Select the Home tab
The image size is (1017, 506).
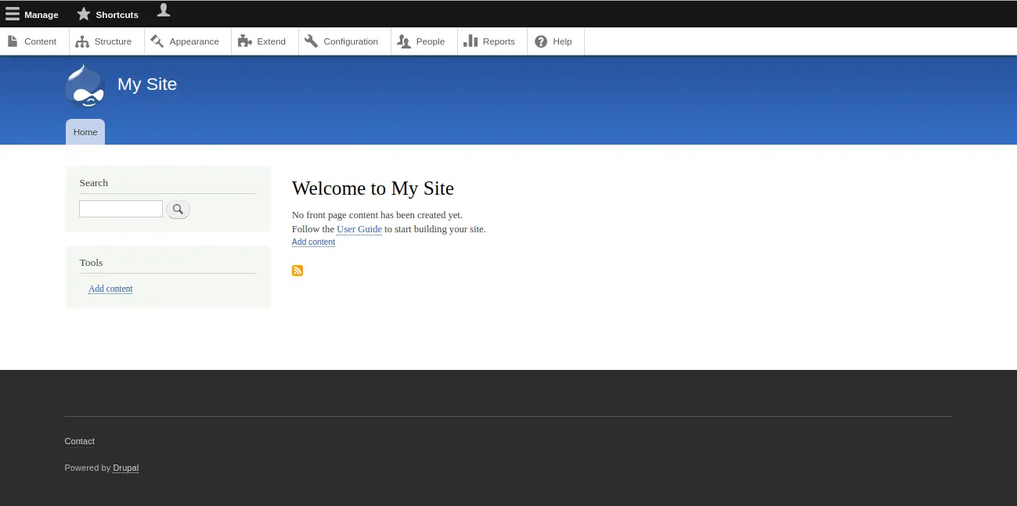coord(85,132)
